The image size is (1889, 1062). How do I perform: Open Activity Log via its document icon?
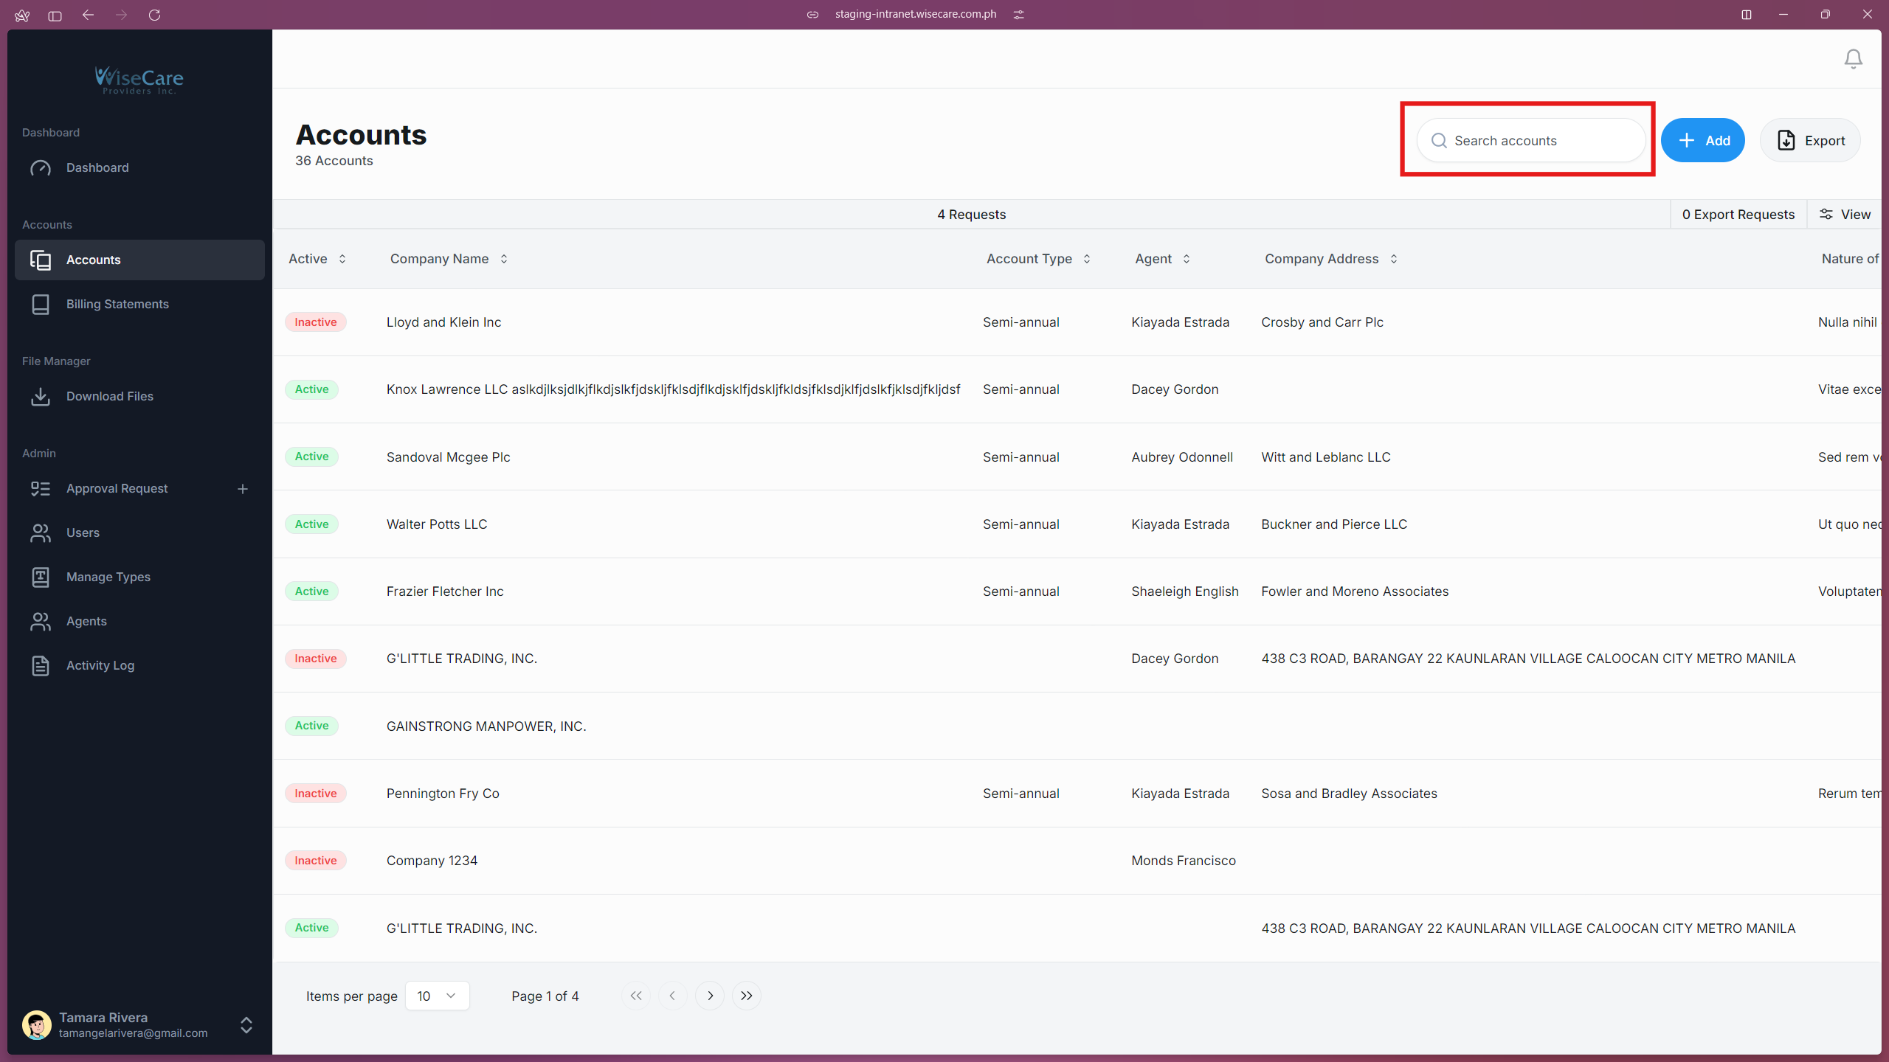pos(41,665)
